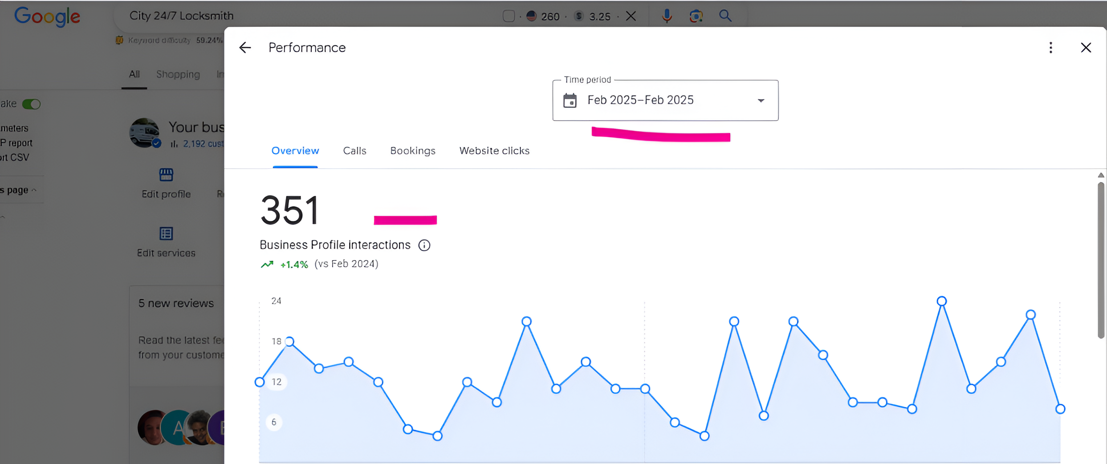The width and height of the screenshot is (1107, 464).
Task: Start voice search with microphone icon
Action: point(667,16)
